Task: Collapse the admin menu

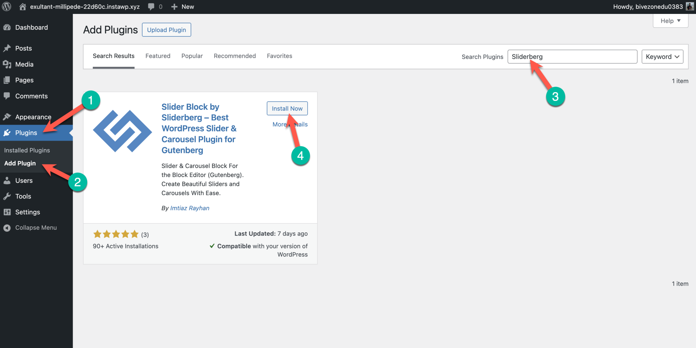Action: point(7,227)
